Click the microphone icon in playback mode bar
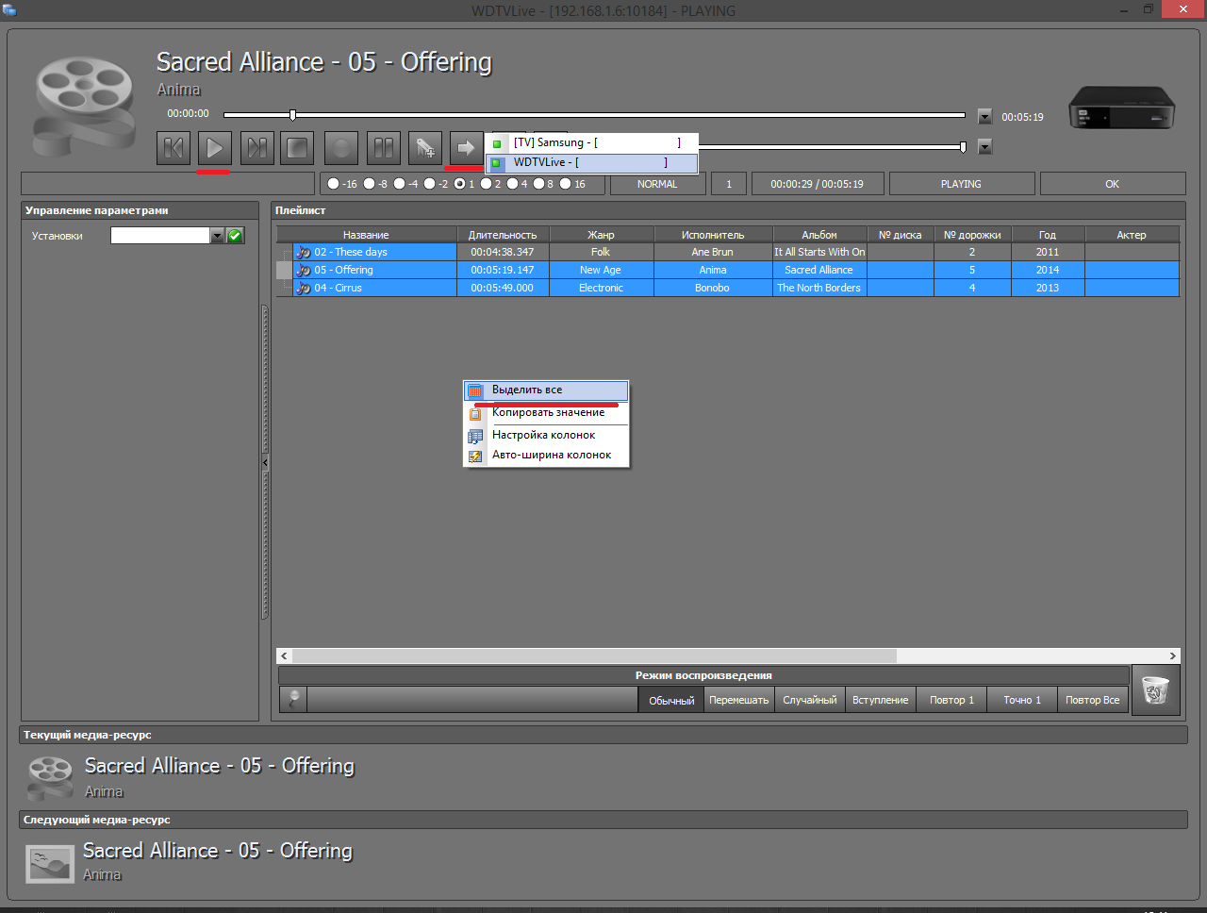The width and height of the screenshot is (1207, 913). tap(293, 700)
